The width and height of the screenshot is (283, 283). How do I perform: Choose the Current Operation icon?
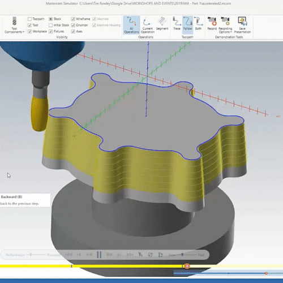pos(148,25)
